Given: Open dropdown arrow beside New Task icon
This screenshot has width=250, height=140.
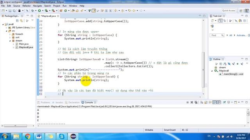Looking at the screenshot, I should click(x=216, y=21).
